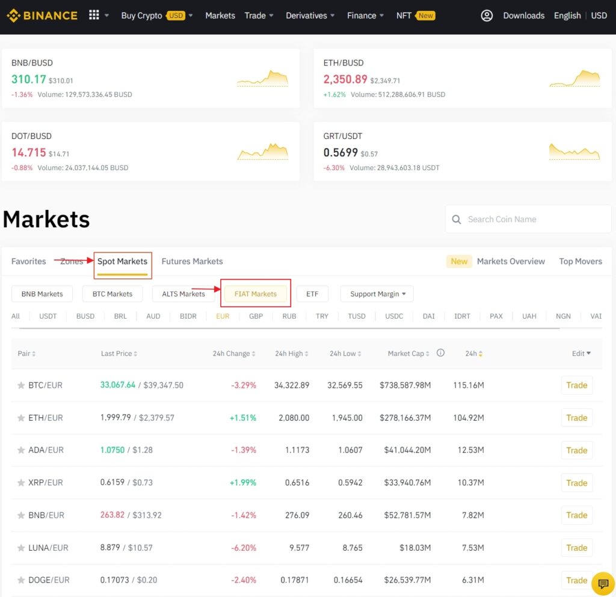The height and width of the screenshot is (597, 616).
Task: Open the Downloads link in header
Action: [523, 16]
